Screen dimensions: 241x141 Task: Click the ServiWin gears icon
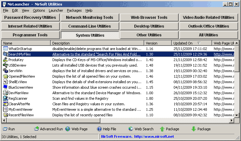[x=6, y=71]
